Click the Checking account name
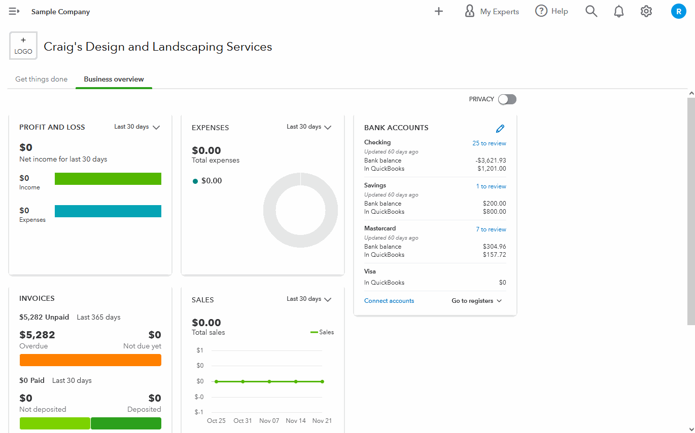The width and height of the screenshot is (695, 433). pos(377,142)
